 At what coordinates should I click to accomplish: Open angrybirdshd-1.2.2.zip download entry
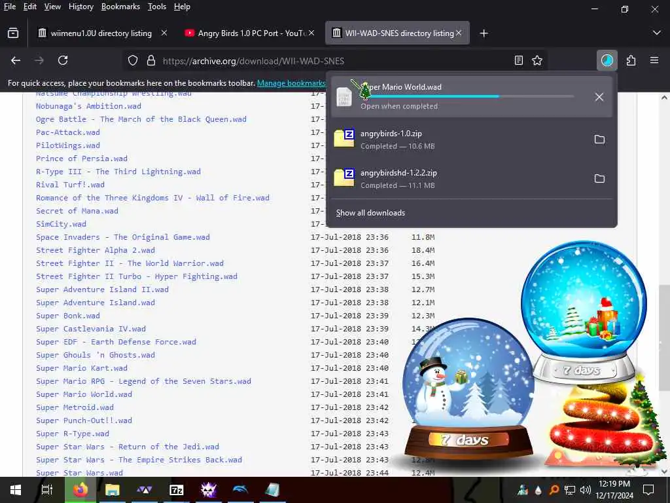point(459,179)
